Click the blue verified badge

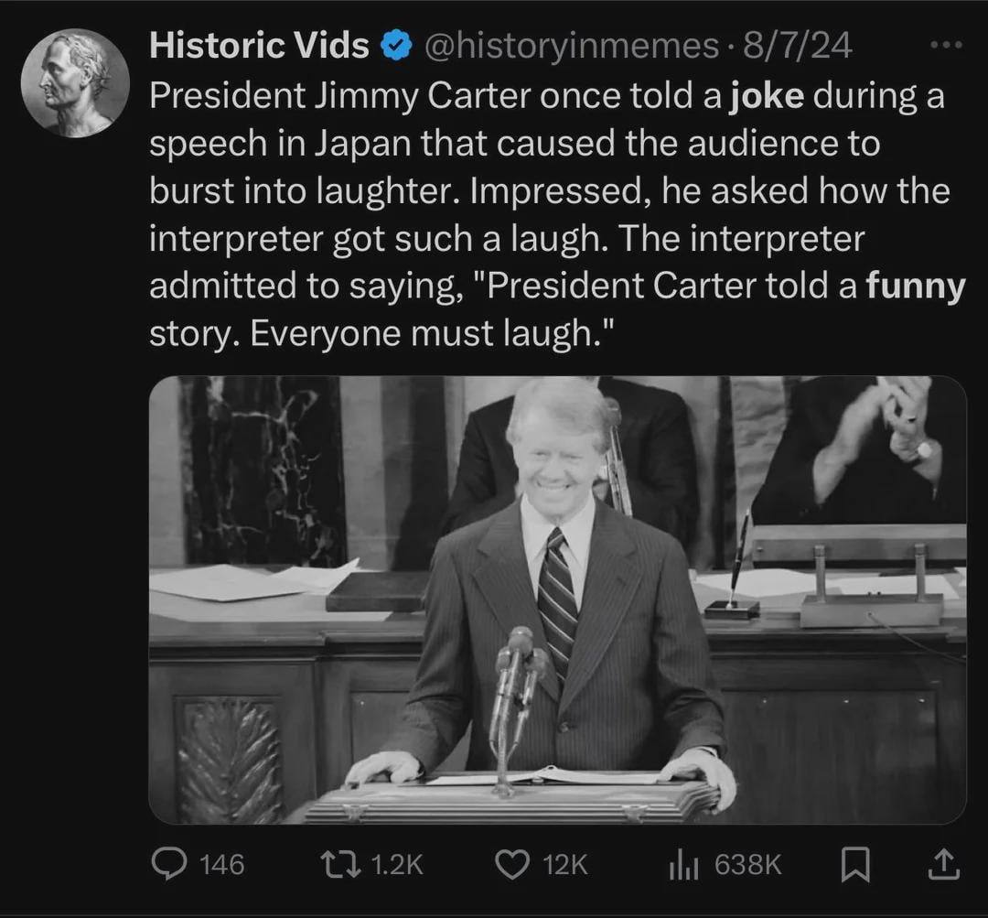click(396, 46)
